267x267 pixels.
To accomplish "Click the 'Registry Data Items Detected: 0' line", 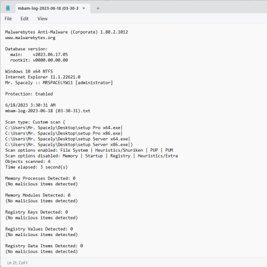I will coord(44,246).
